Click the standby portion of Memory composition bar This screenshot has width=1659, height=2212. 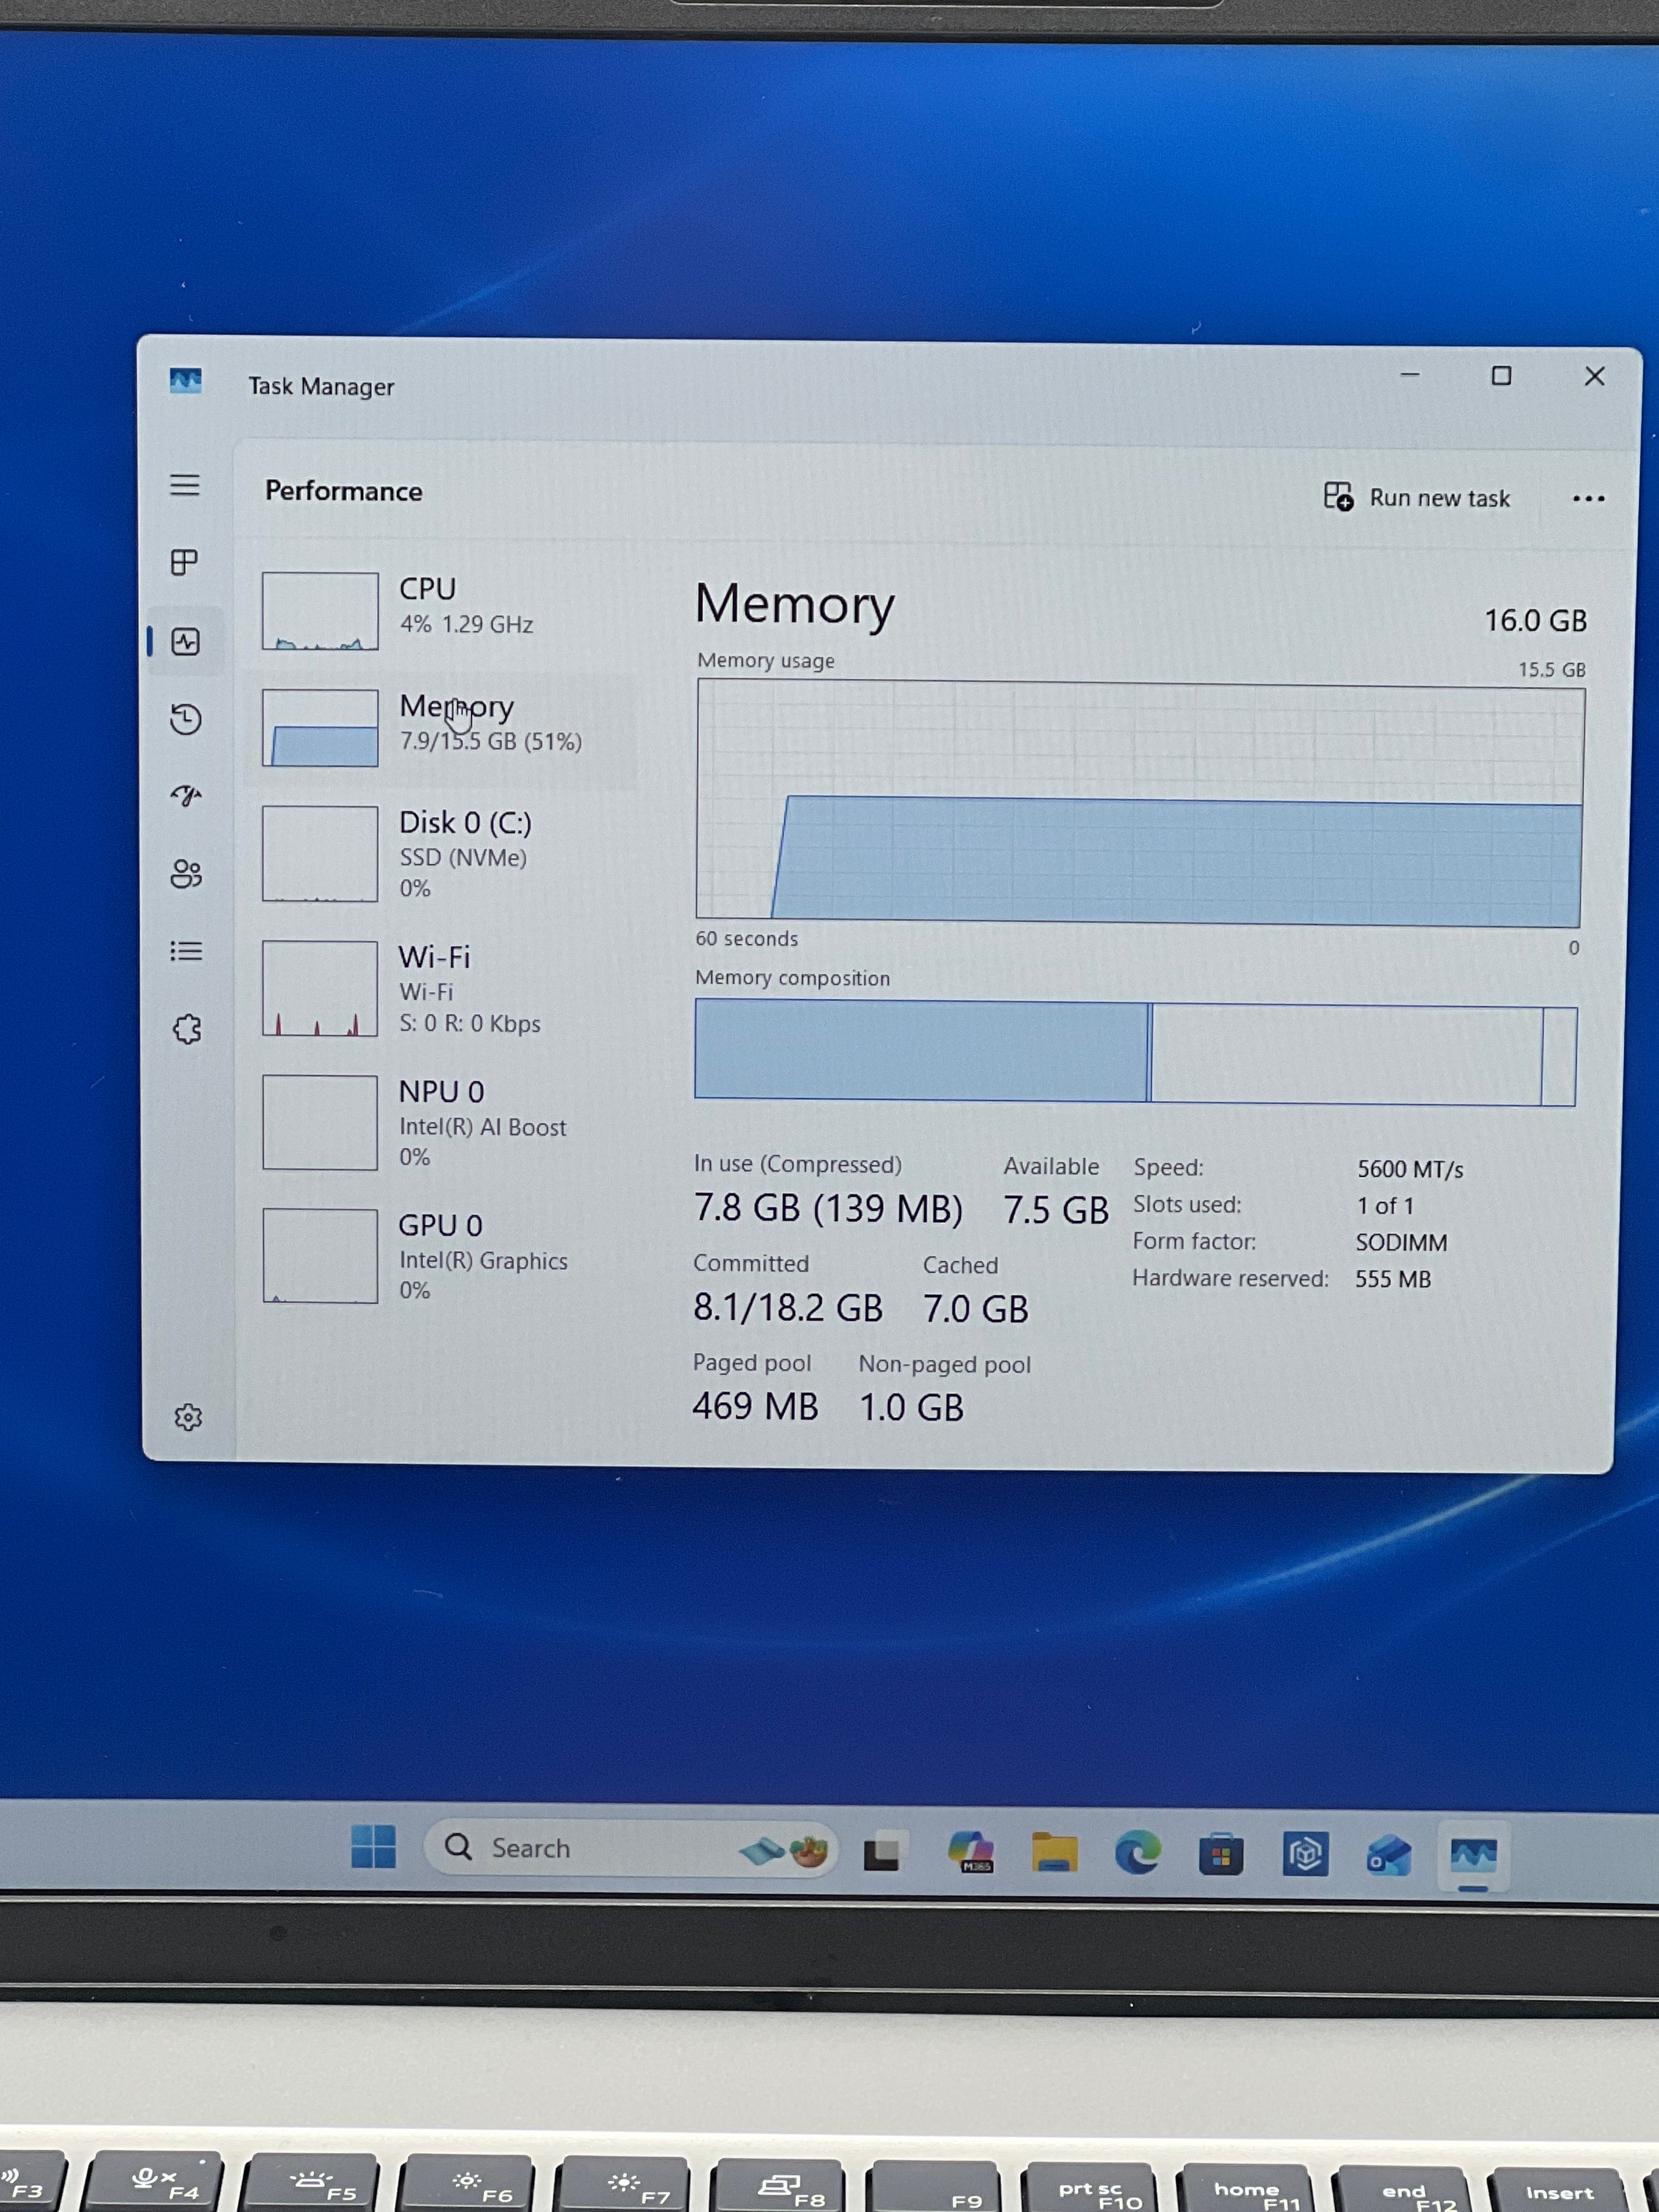[1347, 1056]
